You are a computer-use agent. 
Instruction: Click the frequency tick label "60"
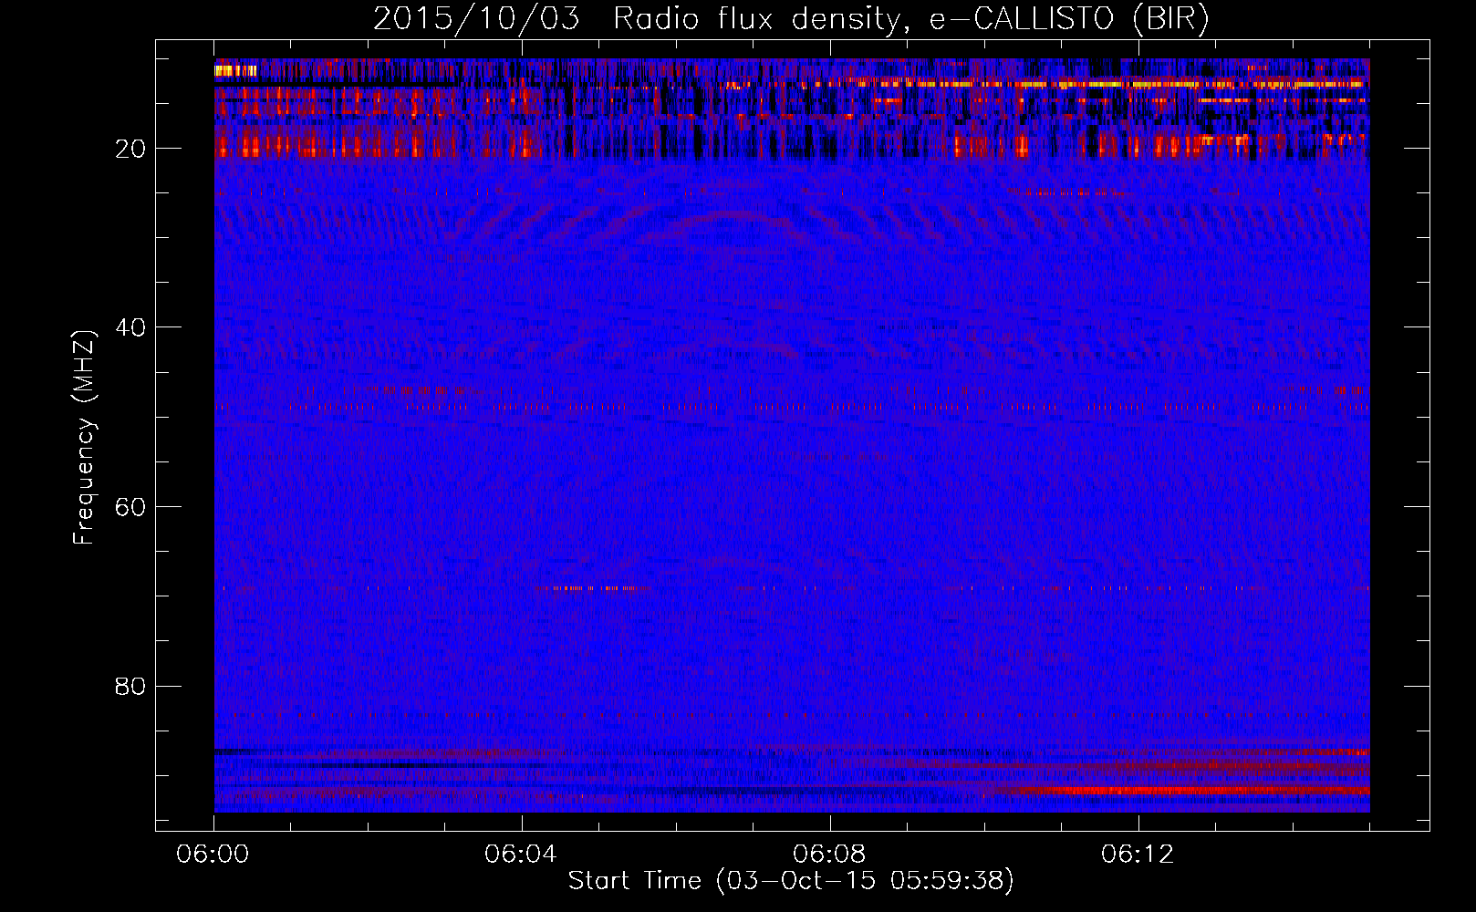pyautogui.click(x=131, y=507)
